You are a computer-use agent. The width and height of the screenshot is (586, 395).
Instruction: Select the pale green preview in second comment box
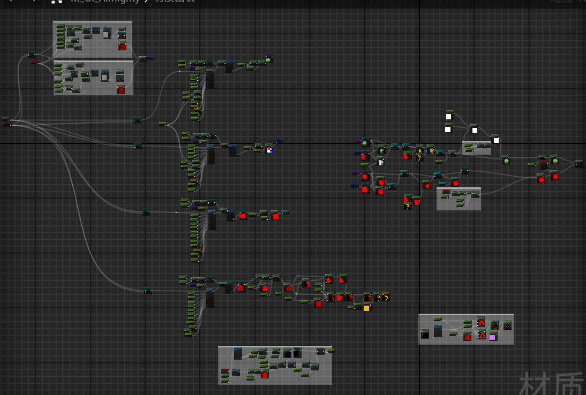[104, 78]
